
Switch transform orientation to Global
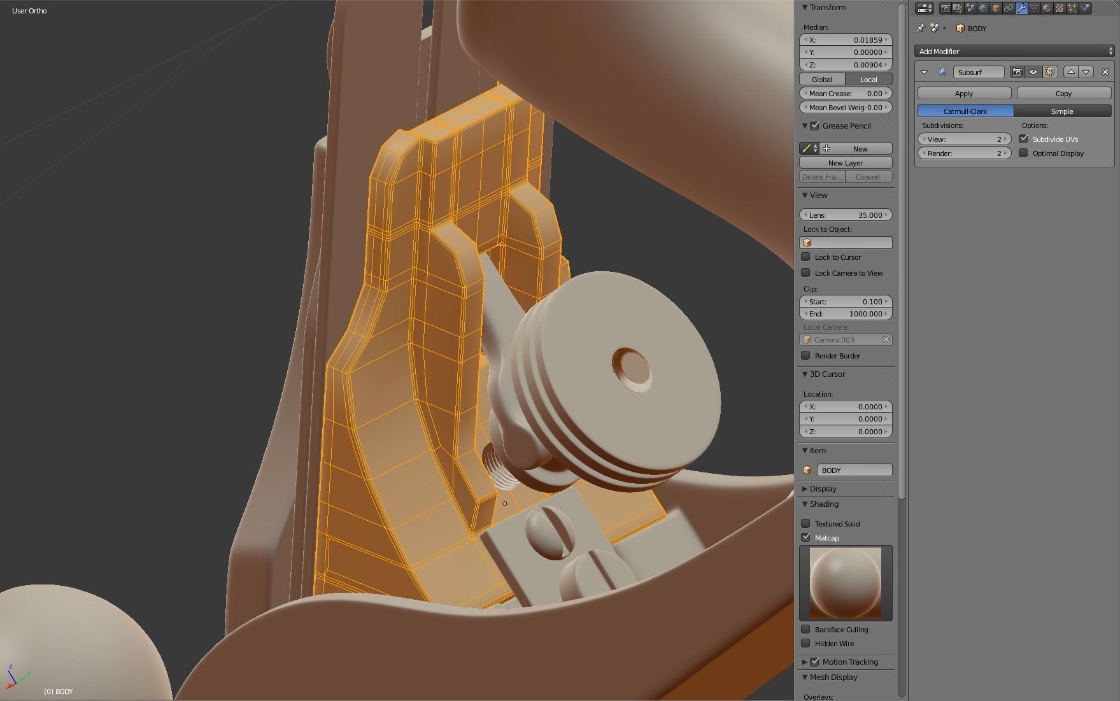coord(822,79)
